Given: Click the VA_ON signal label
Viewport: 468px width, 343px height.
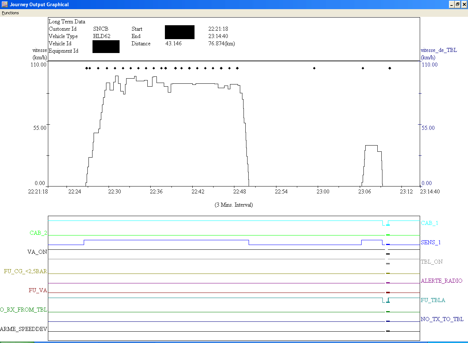Looking at the screenshot, I should click(37, 252).
